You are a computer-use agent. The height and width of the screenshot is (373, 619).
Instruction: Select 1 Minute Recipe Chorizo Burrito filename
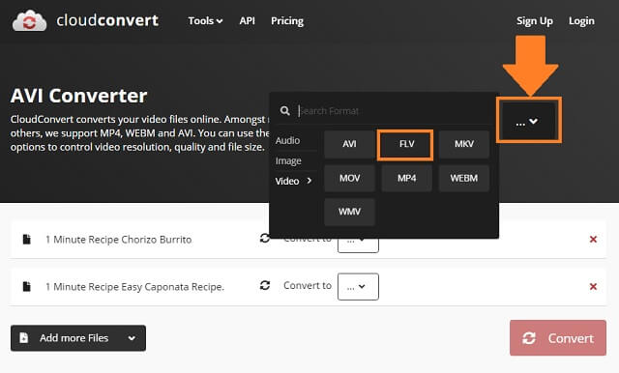118,240
